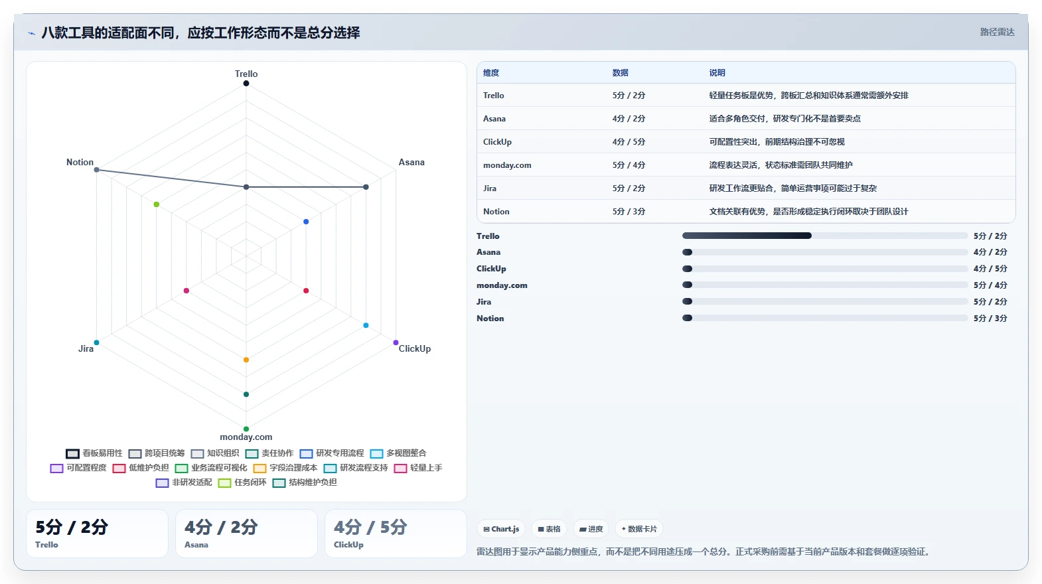Screen dimensions: 1042x584
Task: Toggle the 可配置程度 legend entry
Action: [78, 468]
